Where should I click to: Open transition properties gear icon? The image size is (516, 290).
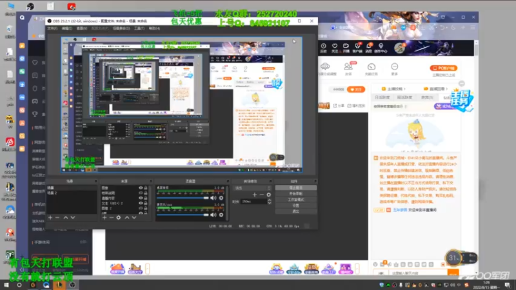268,195
